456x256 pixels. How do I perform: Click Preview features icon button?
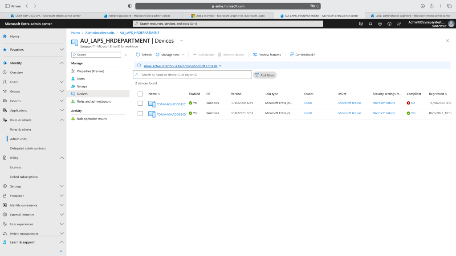pos(255,55)
